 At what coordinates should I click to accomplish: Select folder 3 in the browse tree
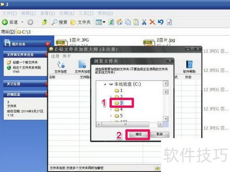pyautogui.click(x=119, y=103)
